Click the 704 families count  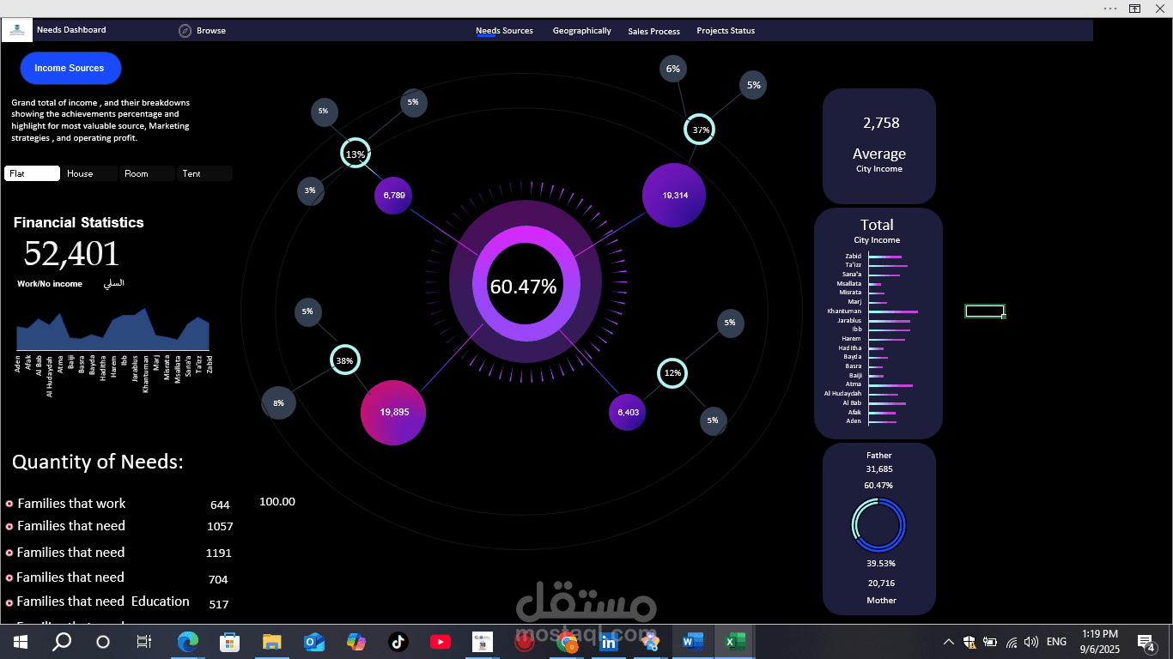218,579
